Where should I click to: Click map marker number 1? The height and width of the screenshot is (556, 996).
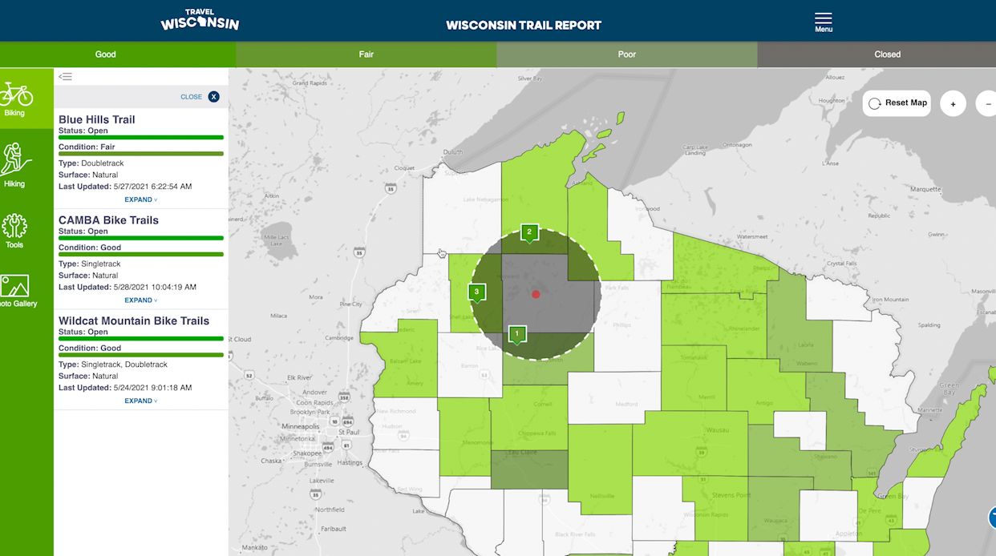517,333
